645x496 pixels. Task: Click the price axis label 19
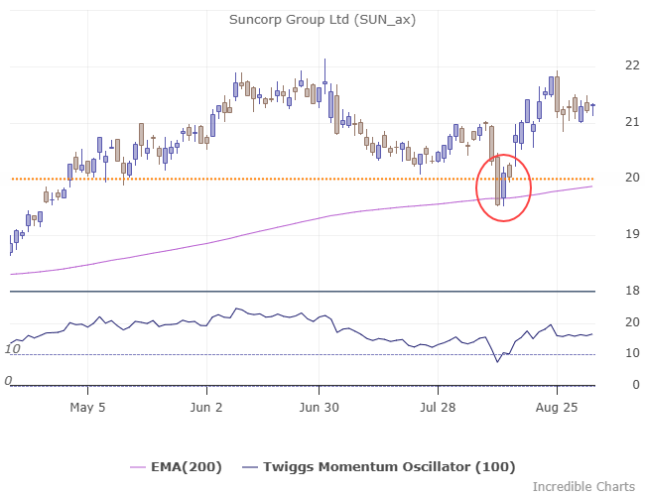(632, 234)
